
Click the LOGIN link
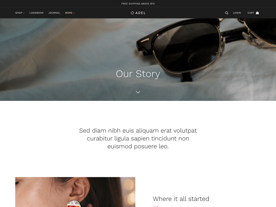(237, 13)
